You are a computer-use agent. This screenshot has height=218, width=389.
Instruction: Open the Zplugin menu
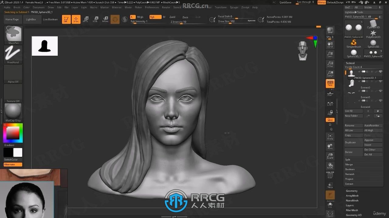pyautogui.click(x=234, y=7)
